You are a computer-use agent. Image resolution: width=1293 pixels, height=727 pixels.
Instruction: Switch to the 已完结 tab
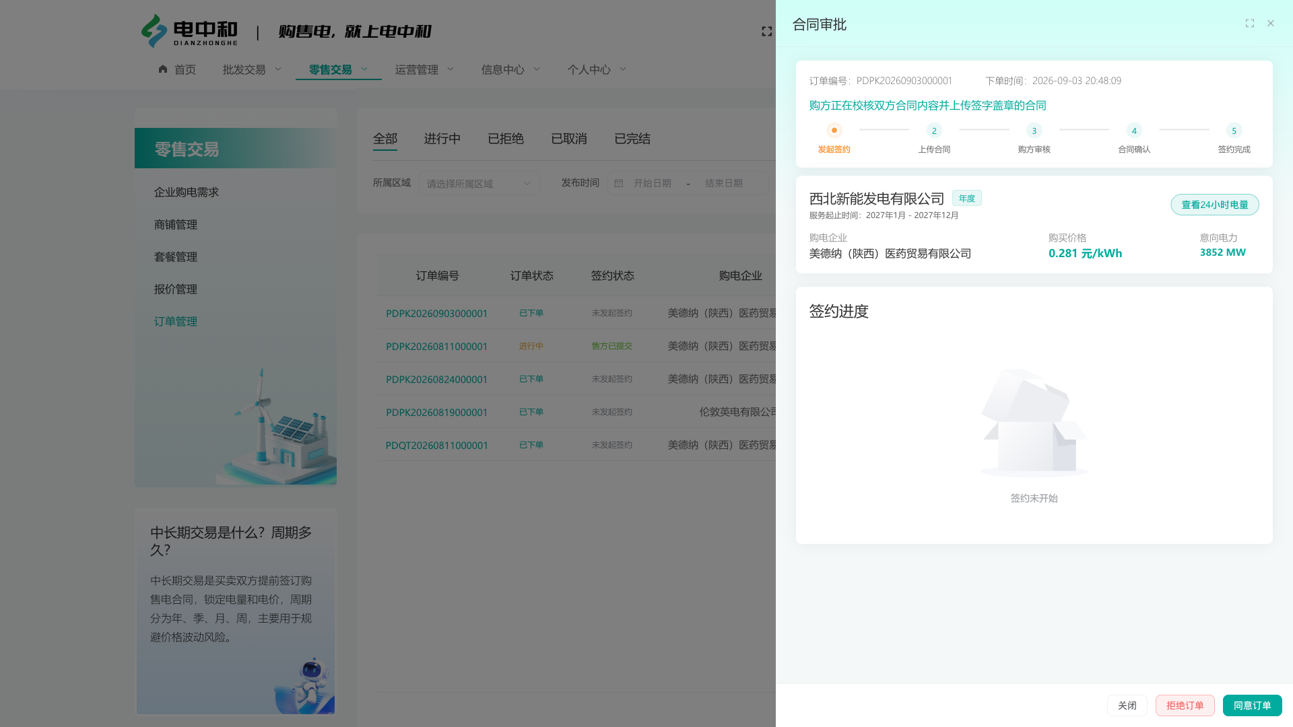(632, 139)
